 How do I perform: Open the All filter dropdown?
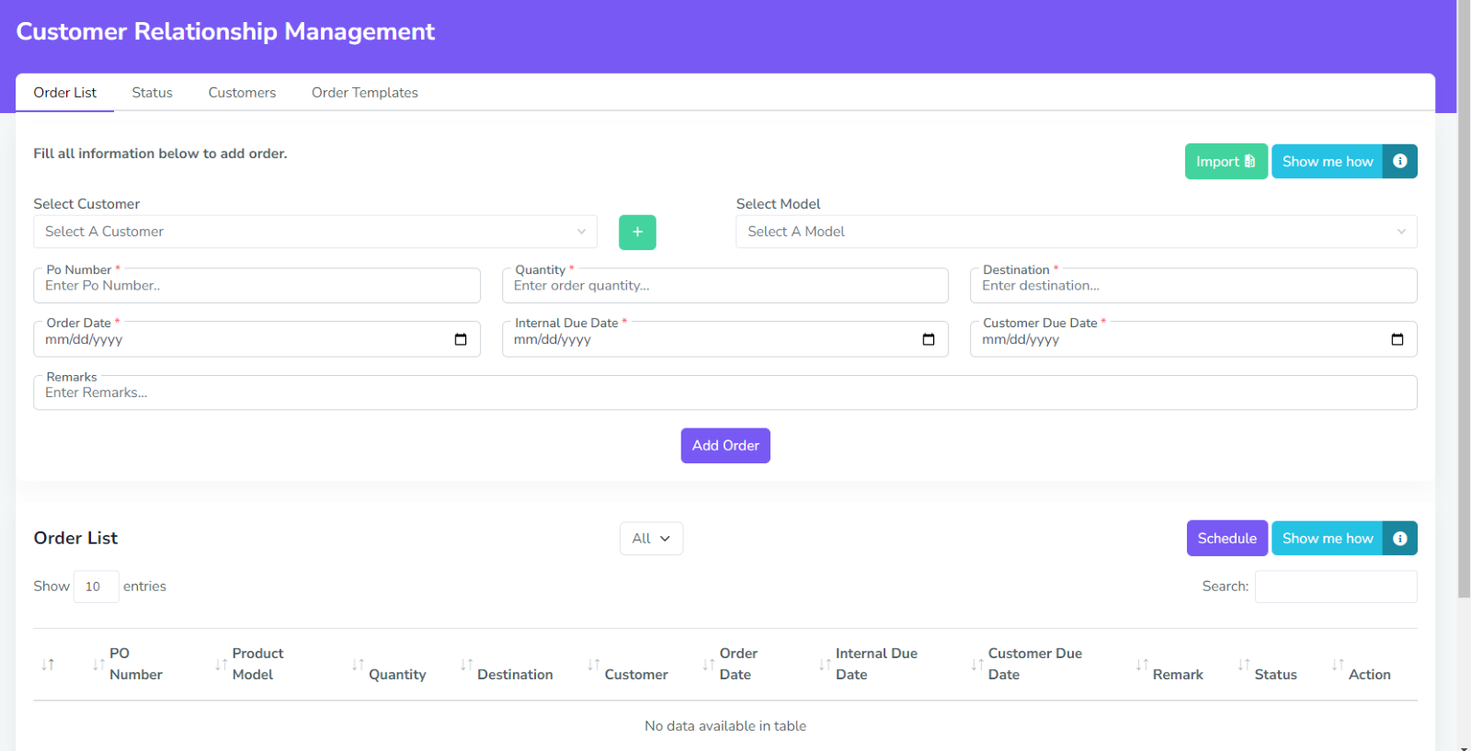(x=651, y=539)
